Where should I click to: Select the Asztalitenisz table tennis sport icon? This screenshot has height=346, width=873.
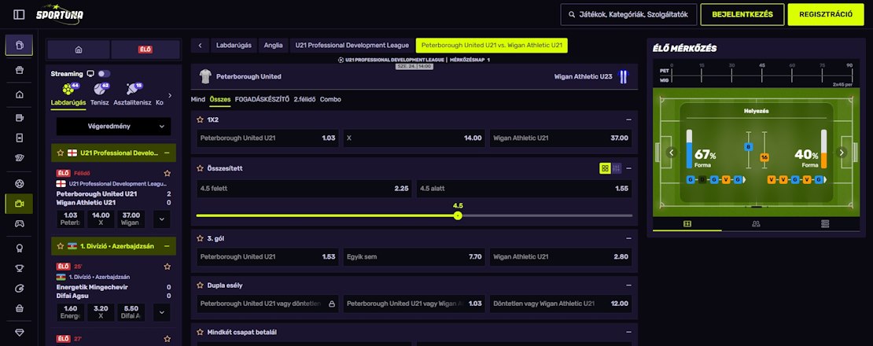coord(132,89)
